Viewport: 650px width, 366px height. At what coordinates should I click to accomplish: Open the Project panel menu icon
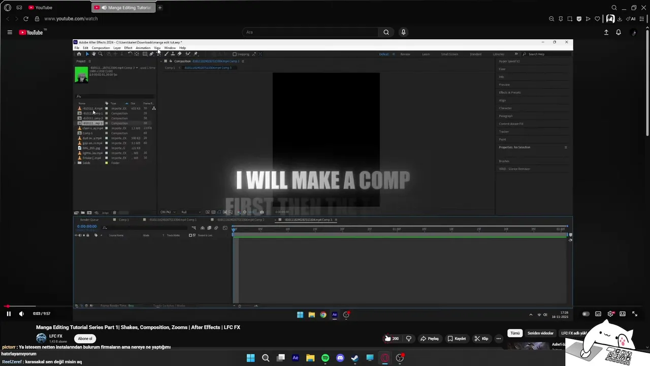tap(90, 61)
